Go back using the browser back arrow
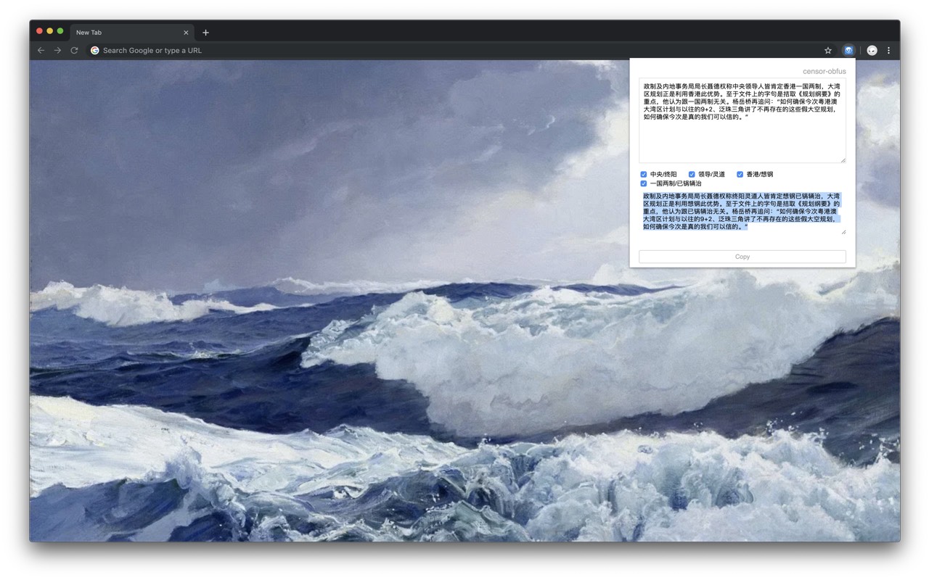Image resolution: width=929 pixels, height=580 pixels. point(41,51)
